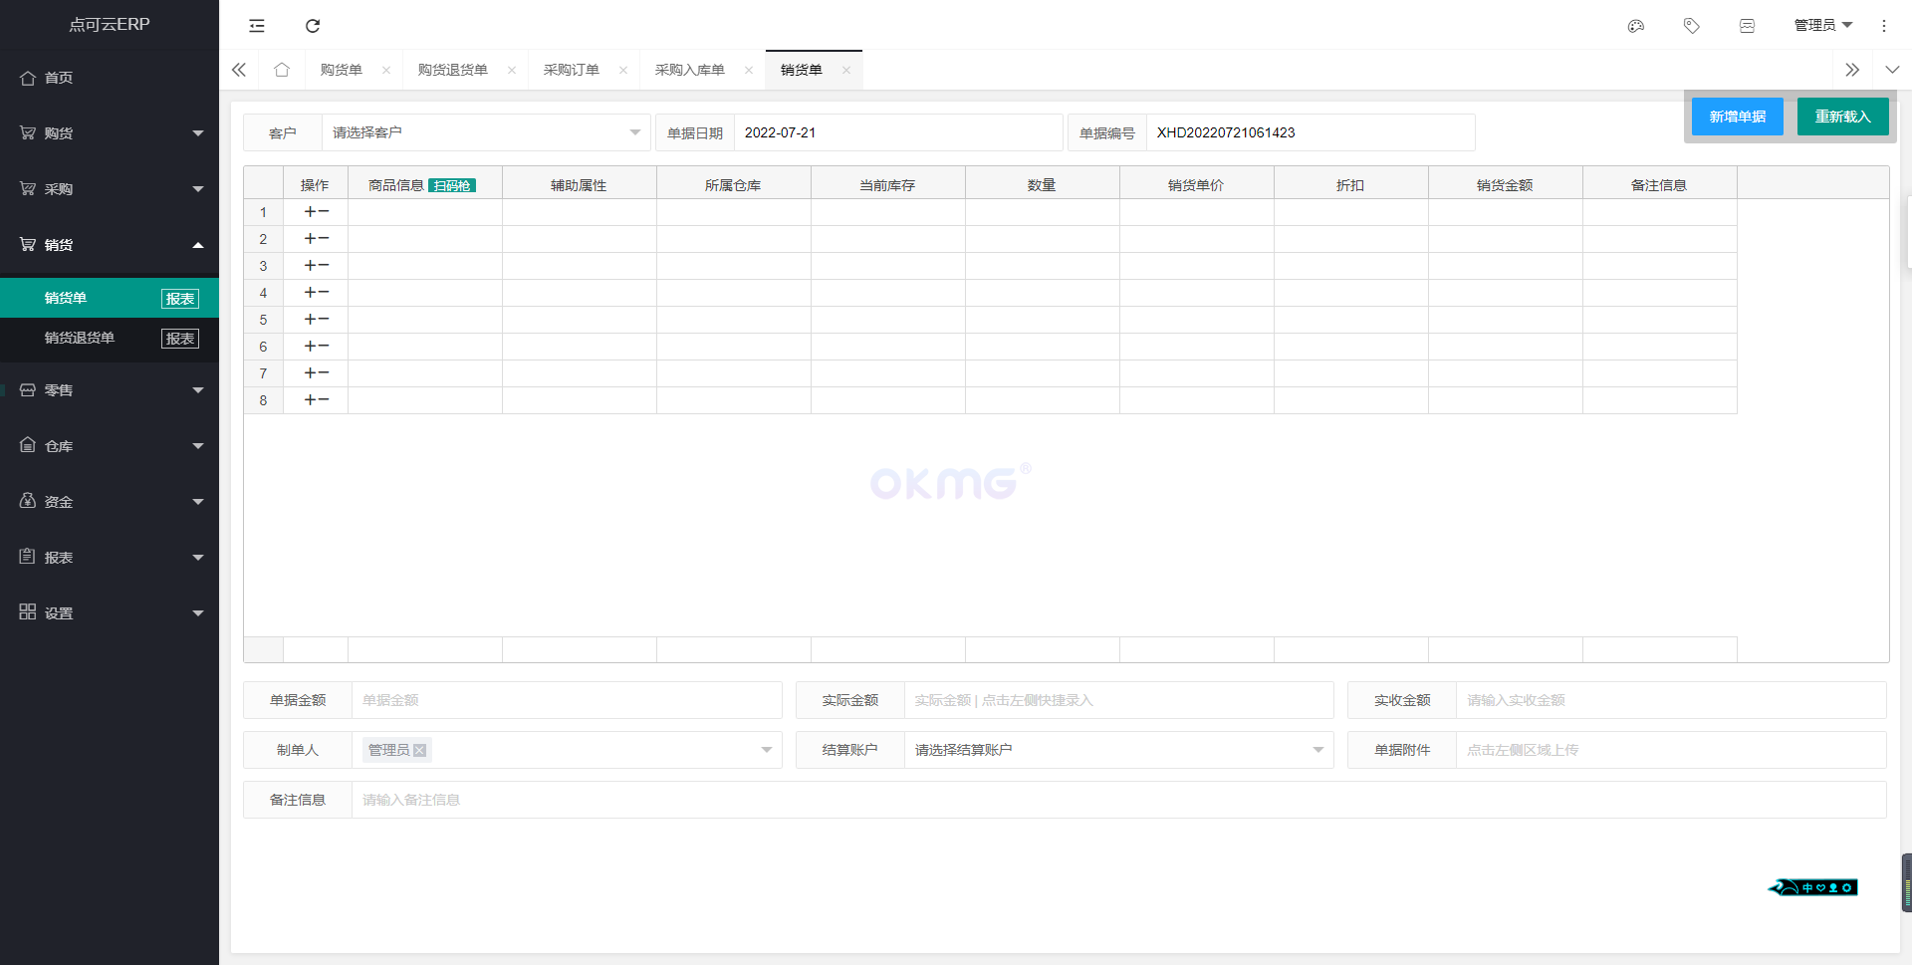Switch to the 购货单 tab

(x=341, y=70)
